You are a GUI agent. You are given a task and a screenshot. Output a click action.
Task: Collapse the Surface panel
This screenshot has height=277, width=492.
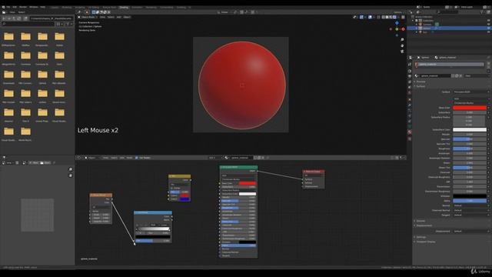(421, 86)
